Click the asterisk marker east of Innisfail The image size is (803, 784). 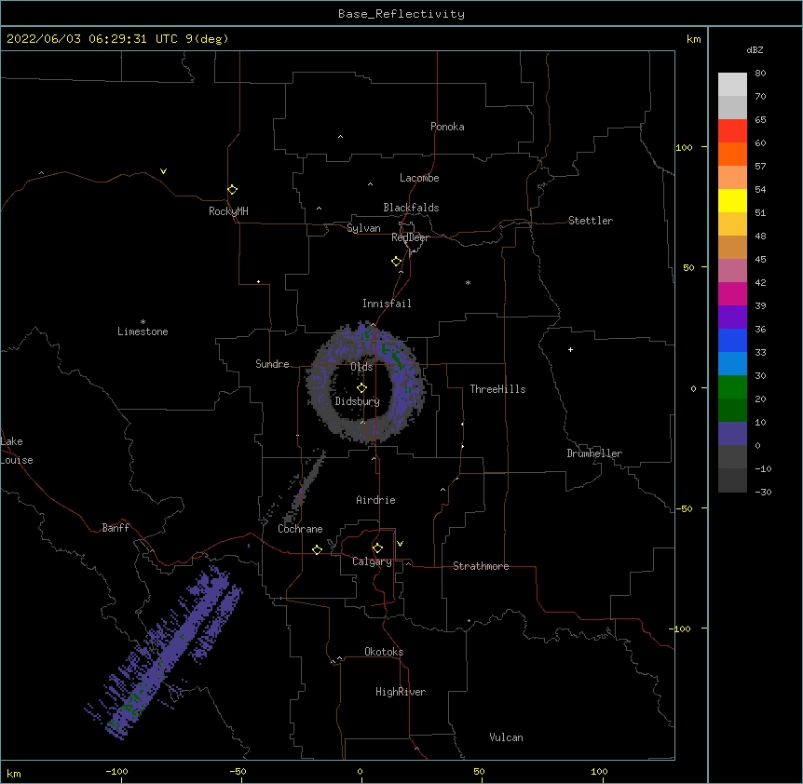[x=468, y=282]
